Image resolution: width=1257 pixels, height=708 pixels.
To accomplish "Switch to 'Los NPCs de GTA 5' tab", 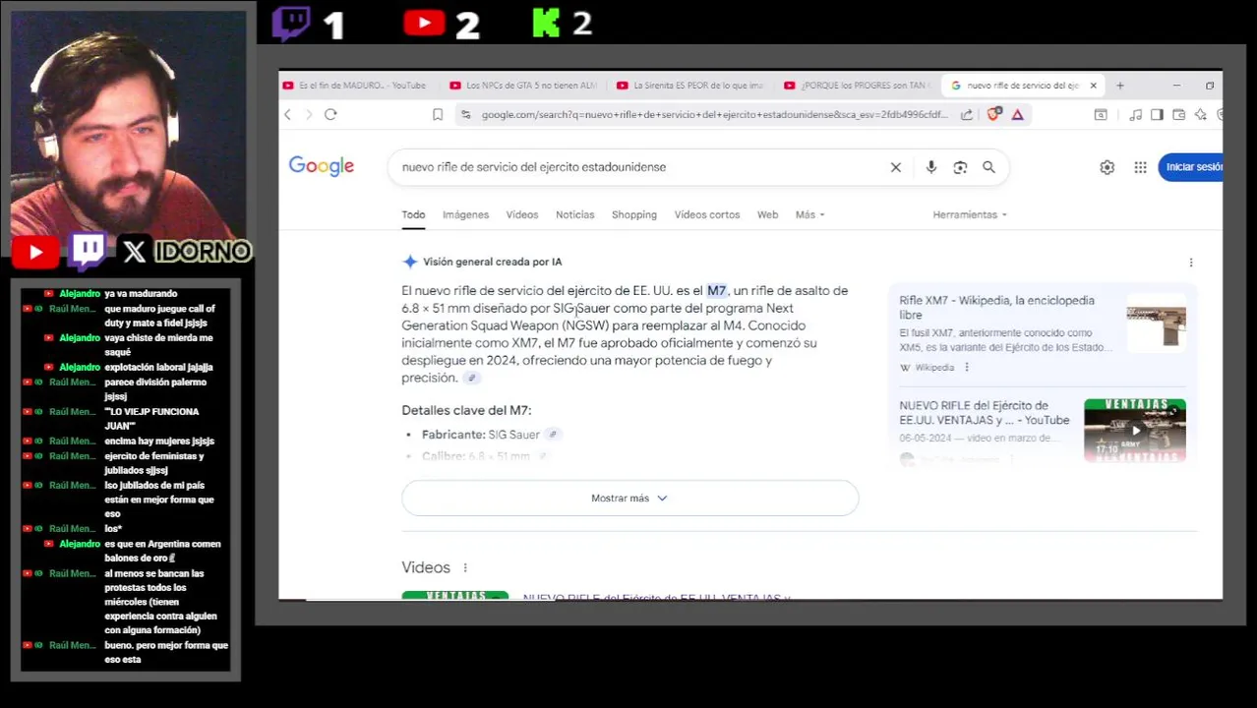I will coord(524,86).
